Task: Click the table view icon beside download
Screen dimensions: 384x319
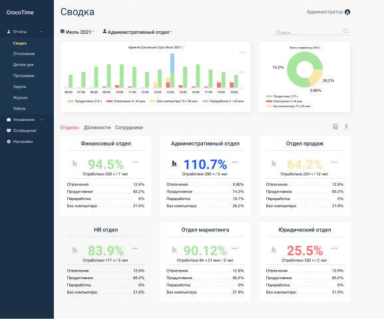Action: [335, 126]
